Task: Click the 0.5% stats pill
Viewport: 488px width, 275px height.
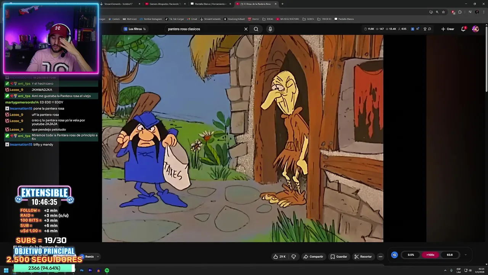Action: click(411, 255)
